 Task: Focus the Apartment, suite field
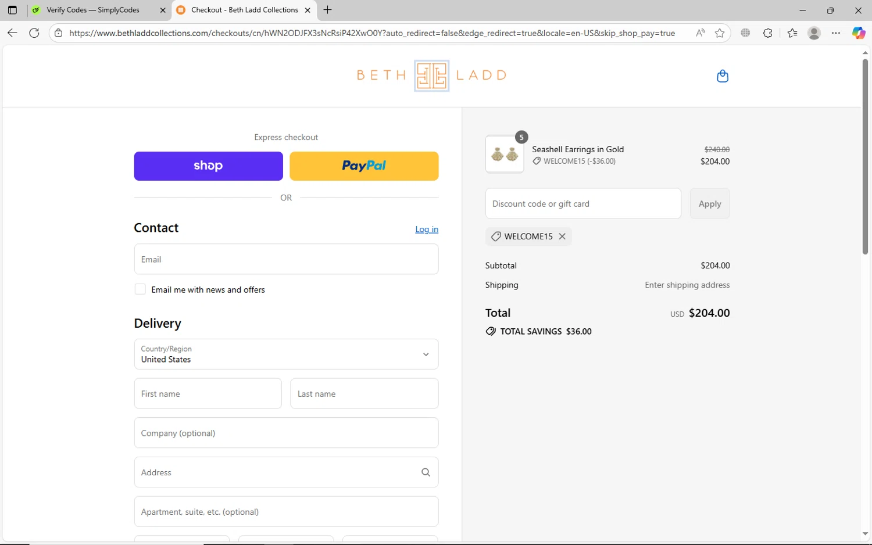pos(286,511)
